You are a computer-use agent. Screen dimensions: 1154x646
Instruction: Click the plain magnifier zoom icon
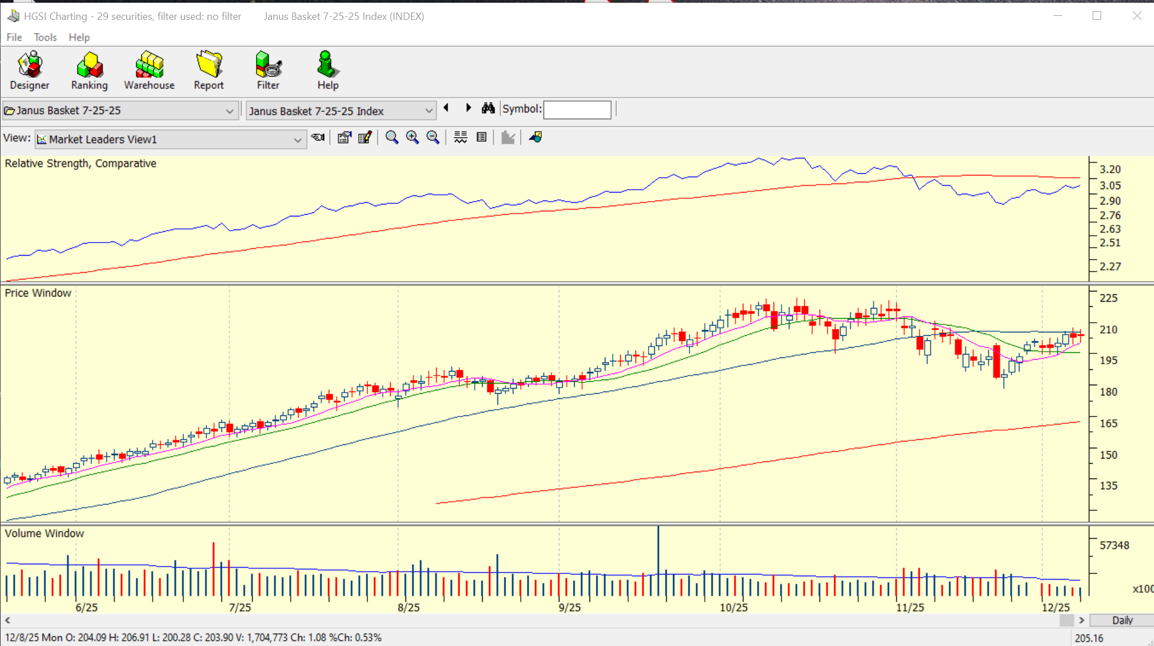391,137
